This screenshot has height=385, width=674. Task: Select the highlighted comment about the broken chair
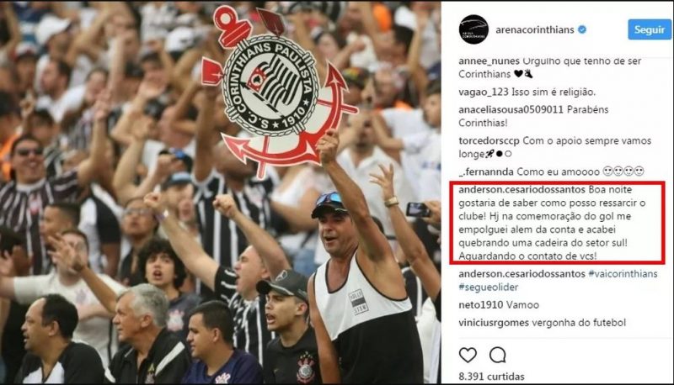tap(558, 223)
